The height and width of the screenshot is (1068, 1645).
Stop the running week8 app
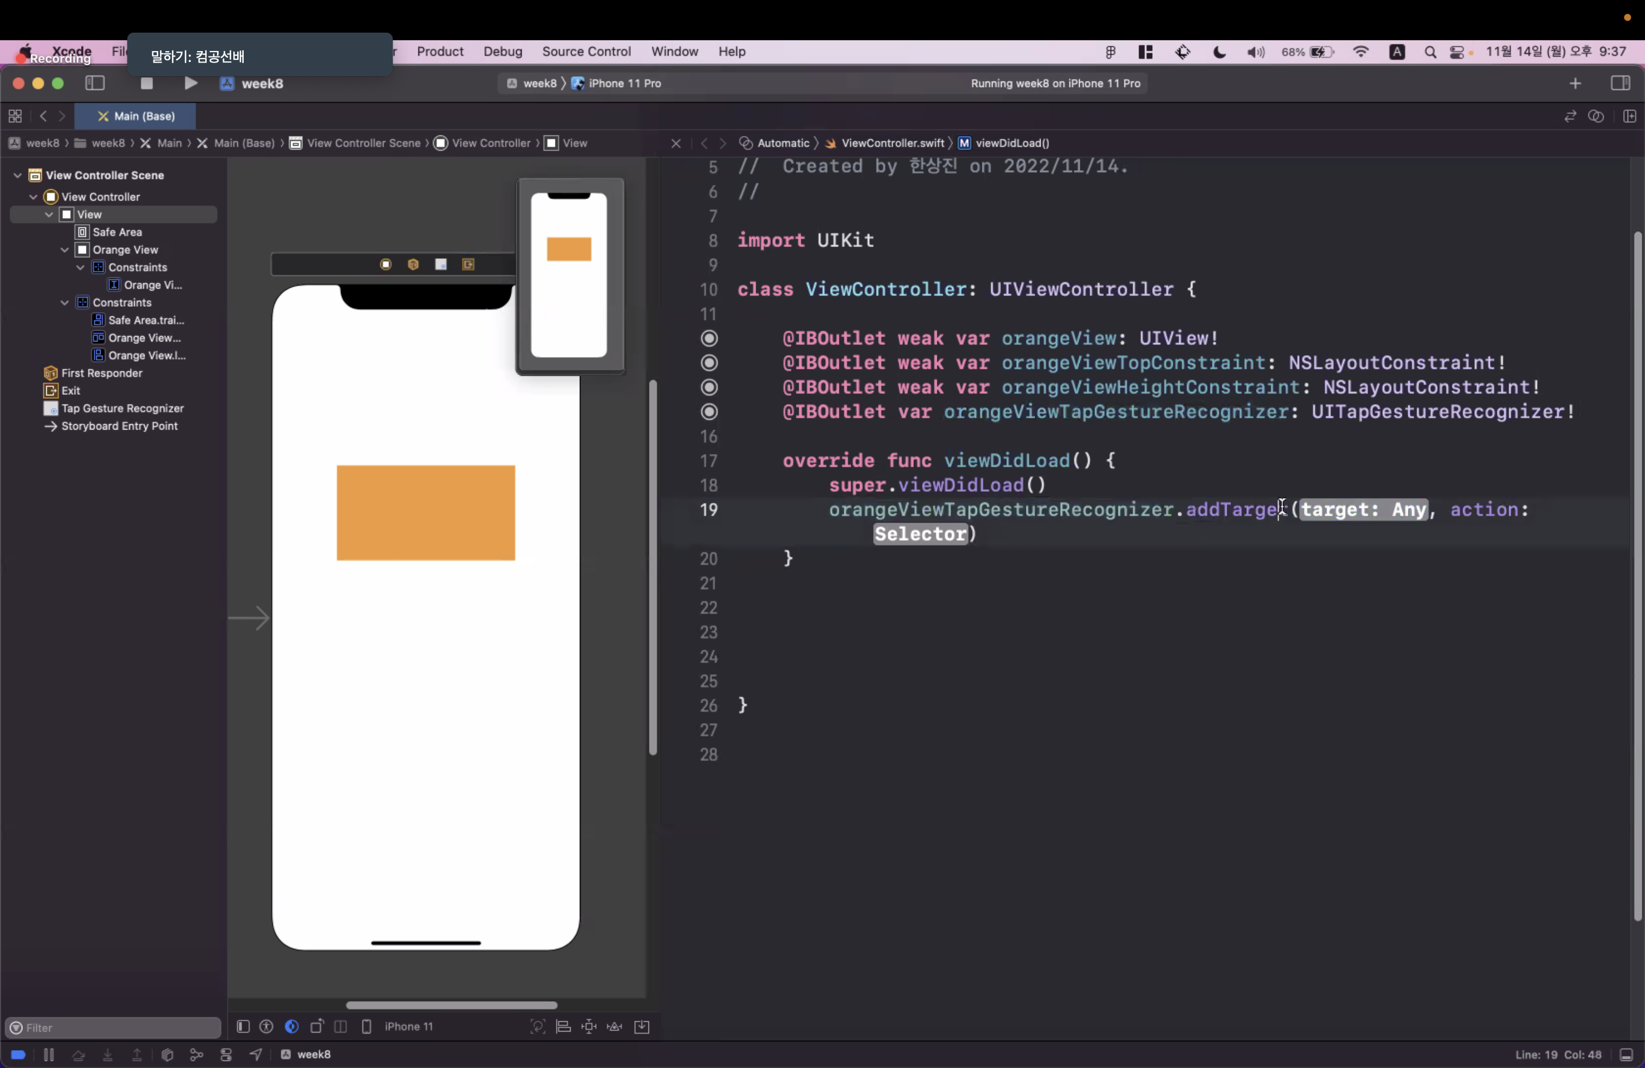(146, 84)
